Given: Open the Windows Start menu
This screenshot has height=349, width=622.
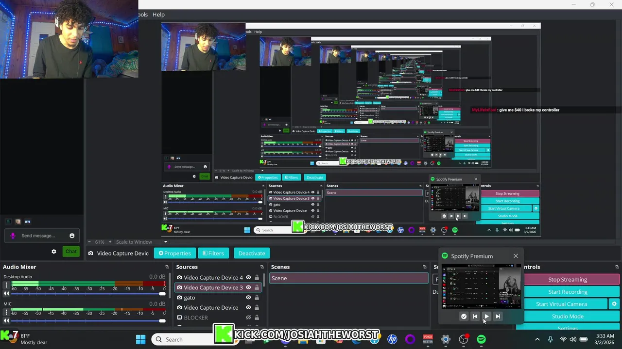Looking at the screenshot, I should [140, 339].
